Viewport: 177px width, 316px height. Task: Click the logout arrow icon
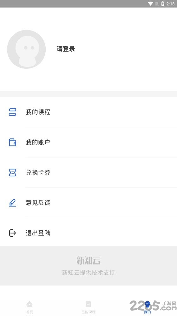point(12,233)
